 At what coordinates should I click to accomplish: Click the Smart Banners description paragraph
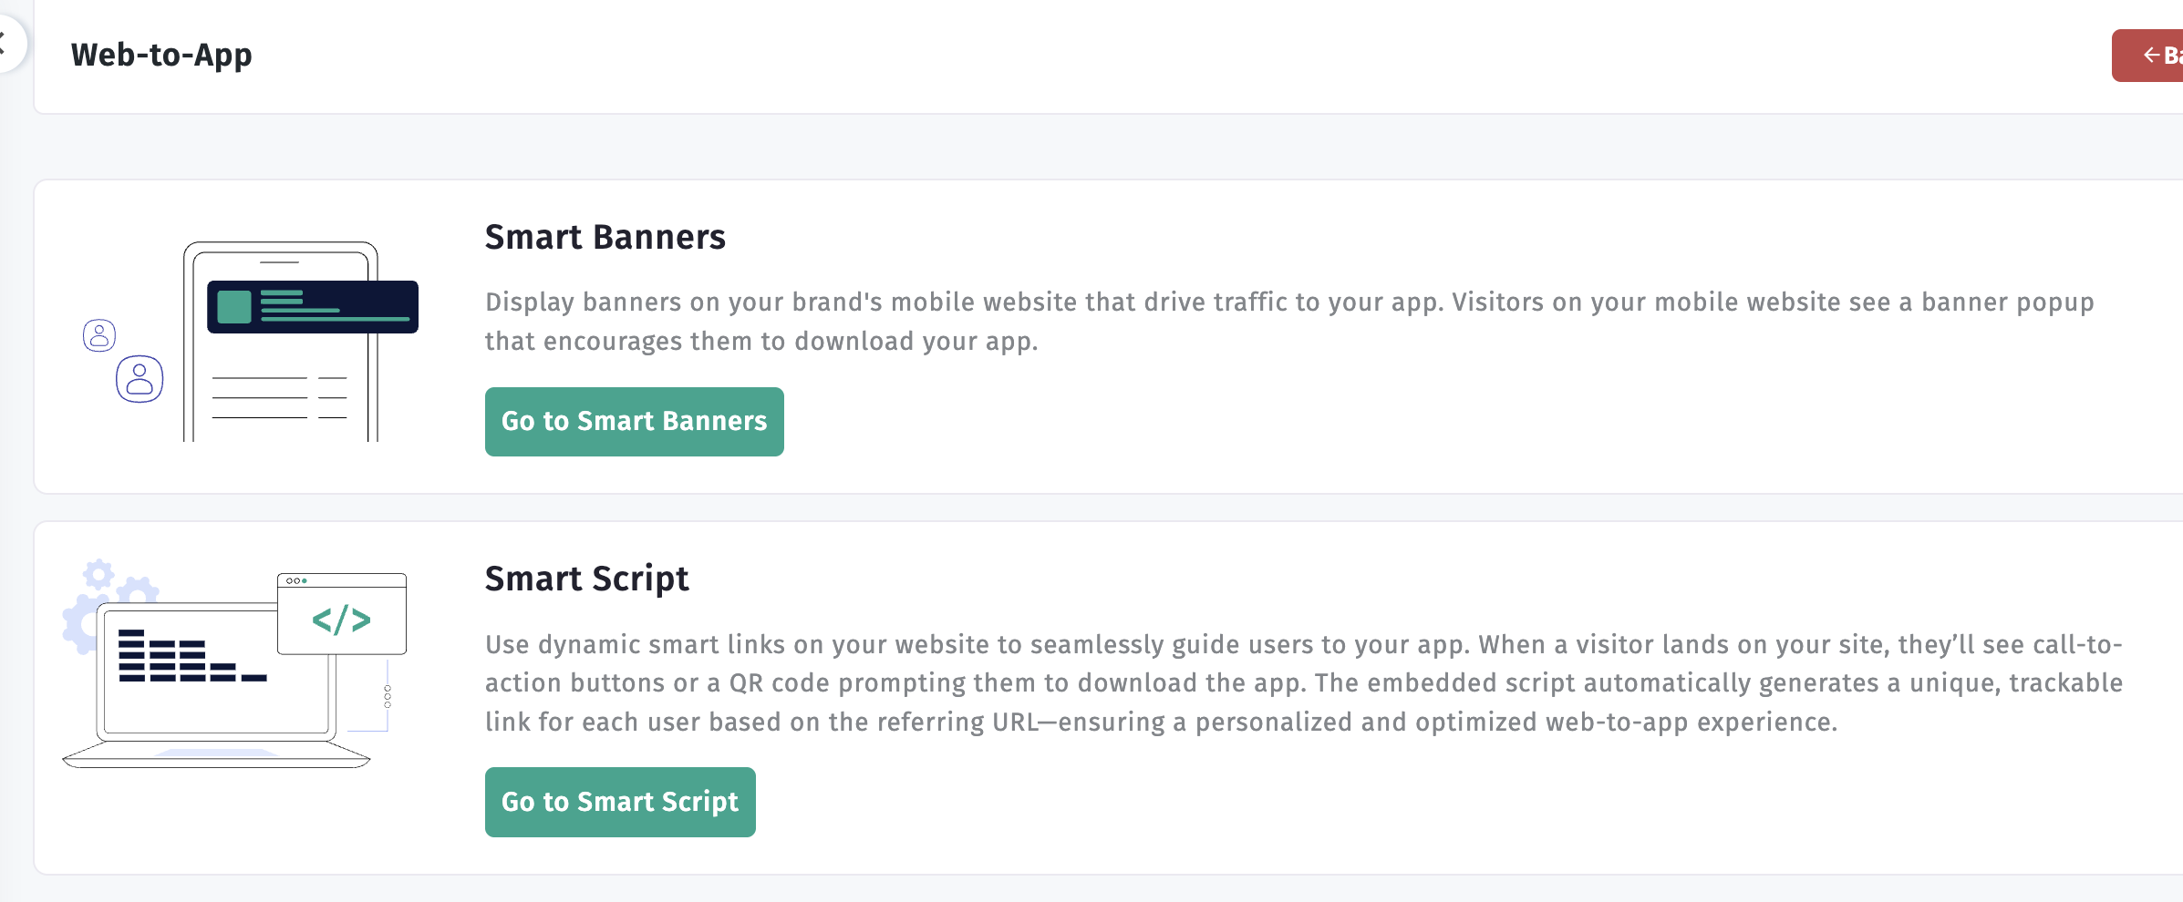(x=1289, y=321)
